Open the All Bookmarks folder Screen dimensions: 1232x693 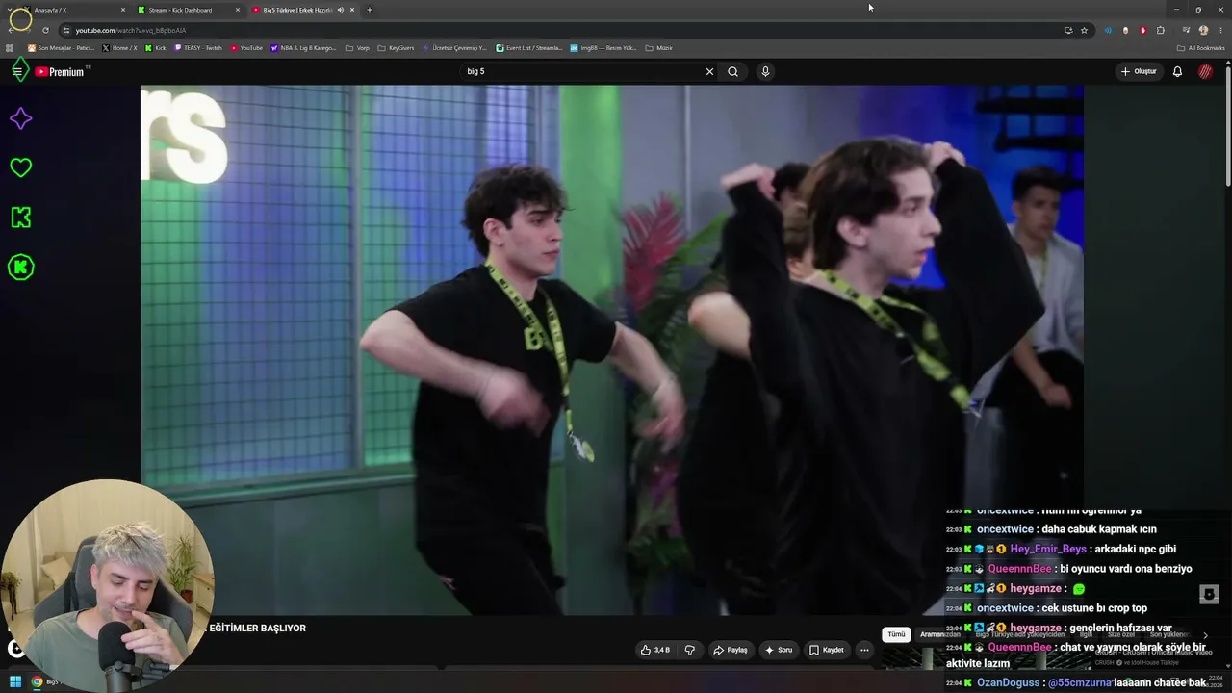click(1200, 48)
